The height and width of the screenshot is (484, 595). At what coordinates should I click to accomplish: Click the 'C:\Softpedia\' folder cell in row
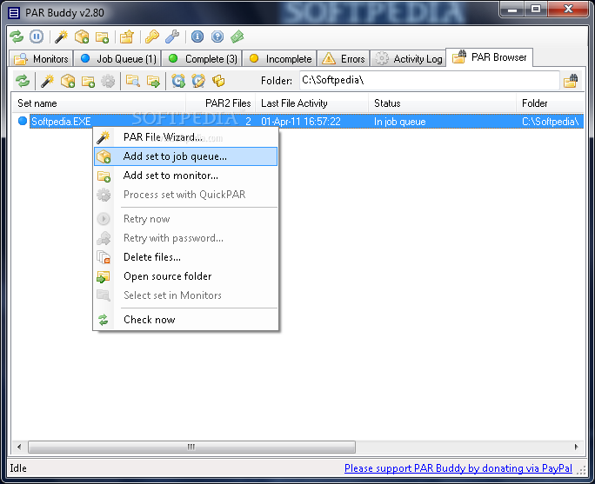tap(551, 122)
